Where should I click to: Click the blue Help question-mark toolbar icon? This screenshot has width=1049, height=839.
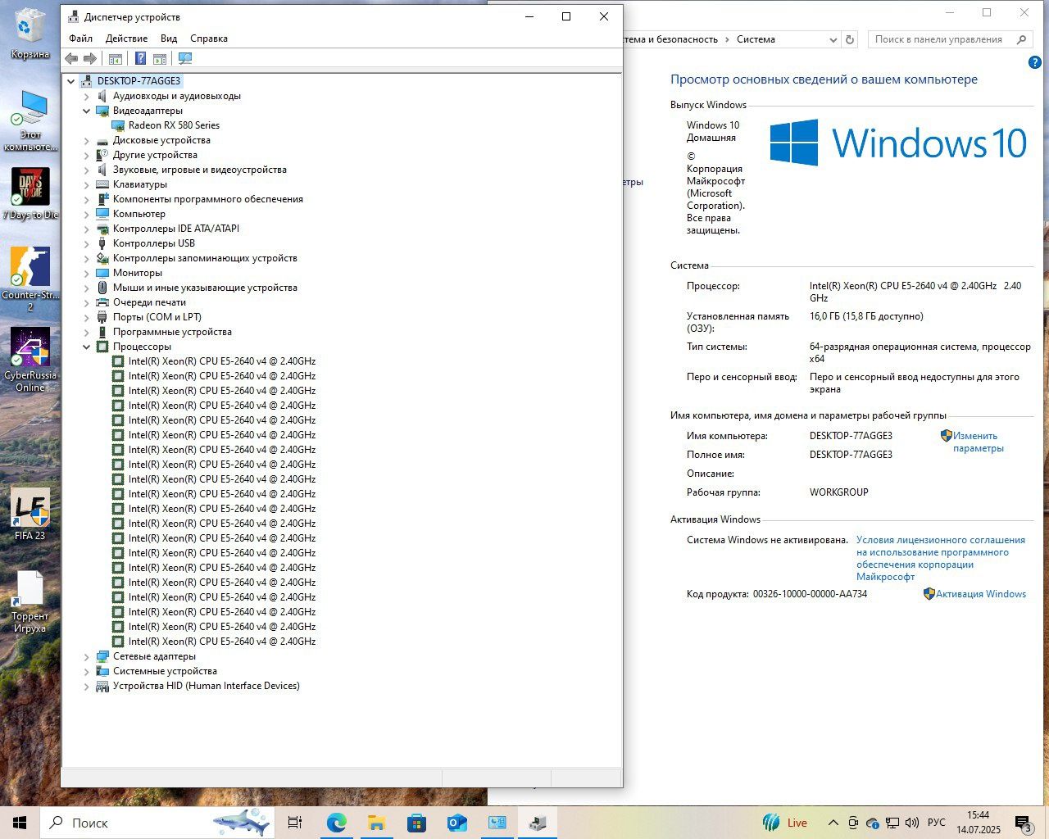[140, 59]
